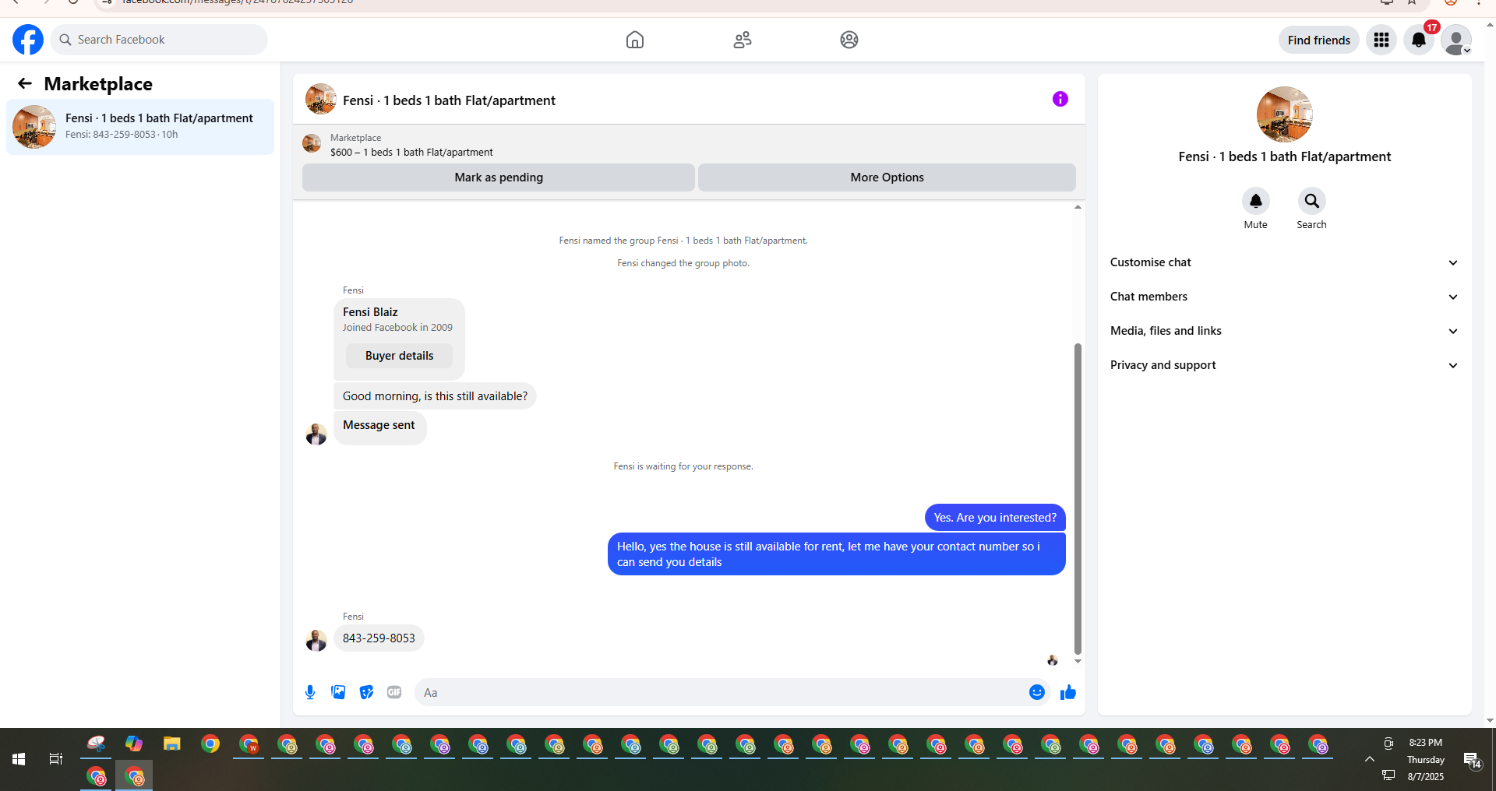
Task: Expand the Customise chat section
Action: [x=1284, y=262]
